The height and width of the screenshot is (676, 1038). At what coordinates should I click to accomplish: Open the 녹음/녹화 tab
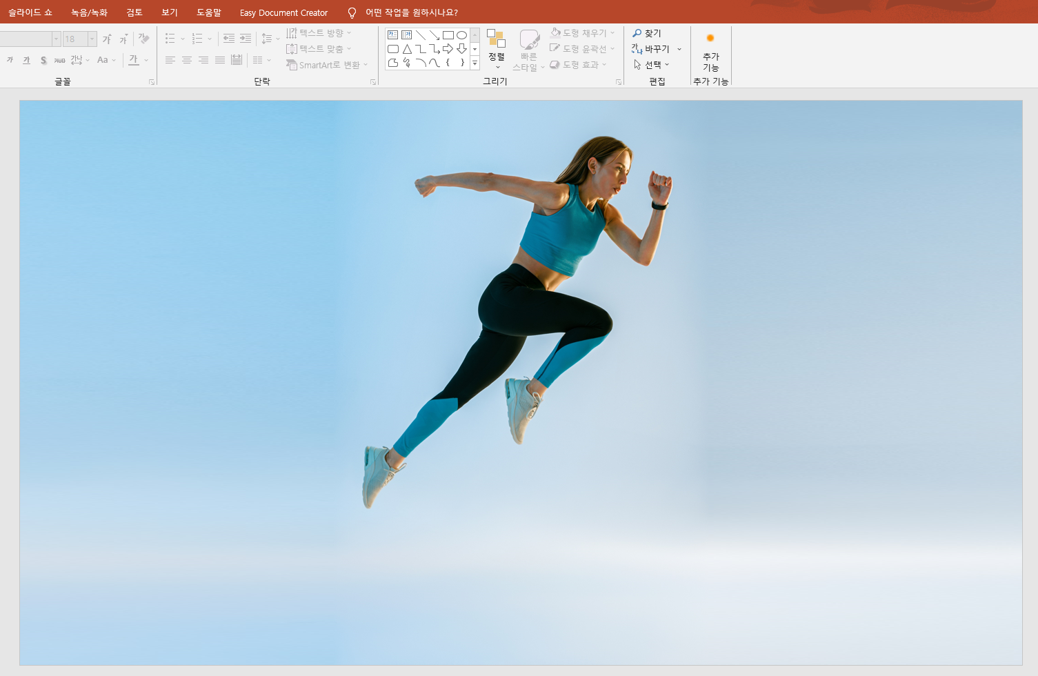click(x=90, y=12)
